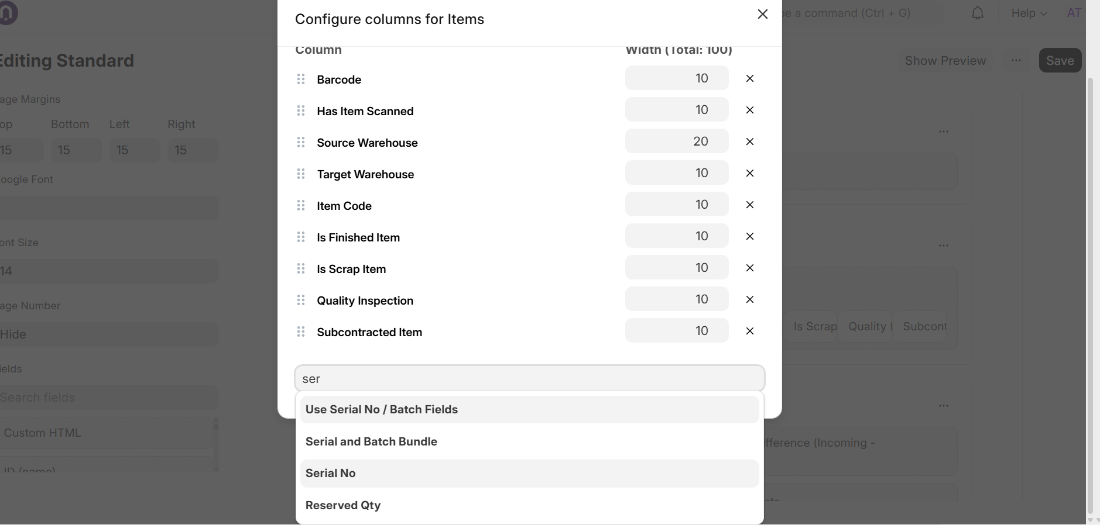This screenshot has height=525, width=1100.
Task: Grab the drag handle for Item Code
Action: [x=301, y=205]
